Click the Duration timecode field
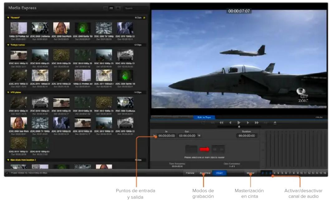Viewport: 331px width, 203px height. click(247, 136)
